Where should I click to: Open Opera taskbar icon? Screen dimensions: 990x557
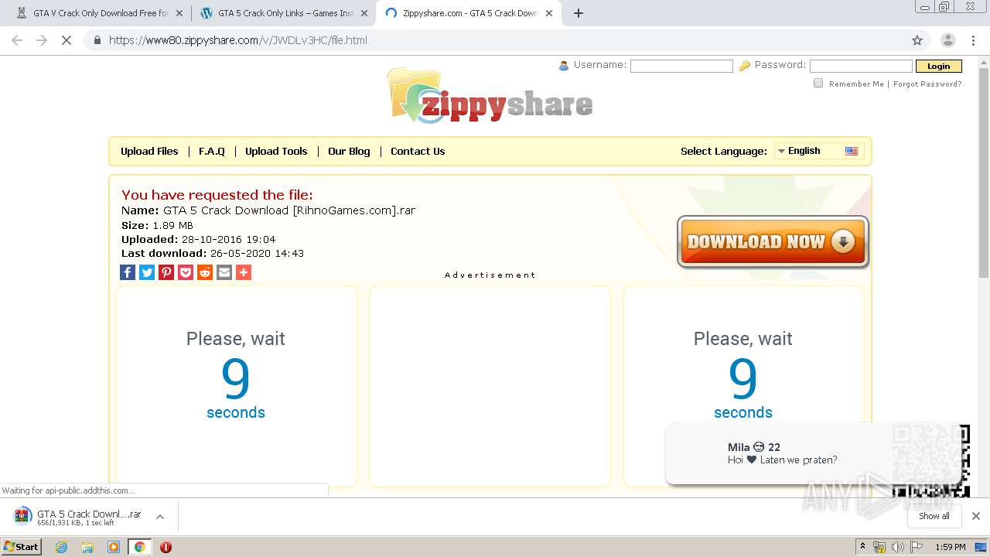click(166, 547)
